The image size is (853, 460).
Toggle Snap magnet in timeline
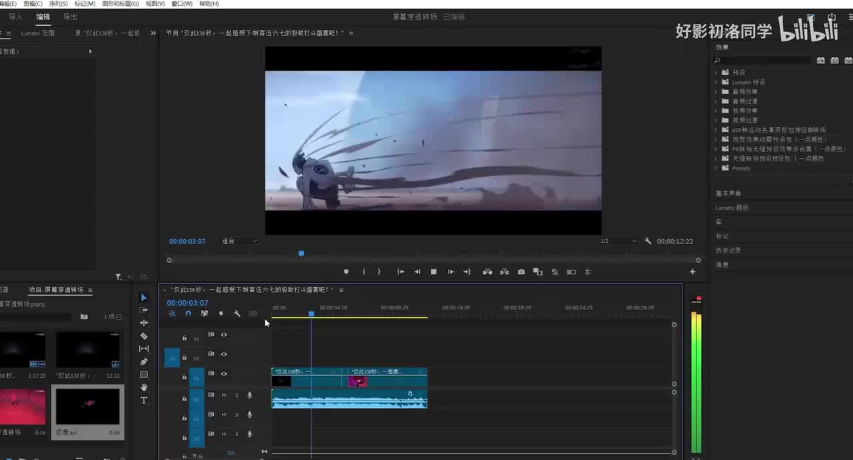pos(188,313)
